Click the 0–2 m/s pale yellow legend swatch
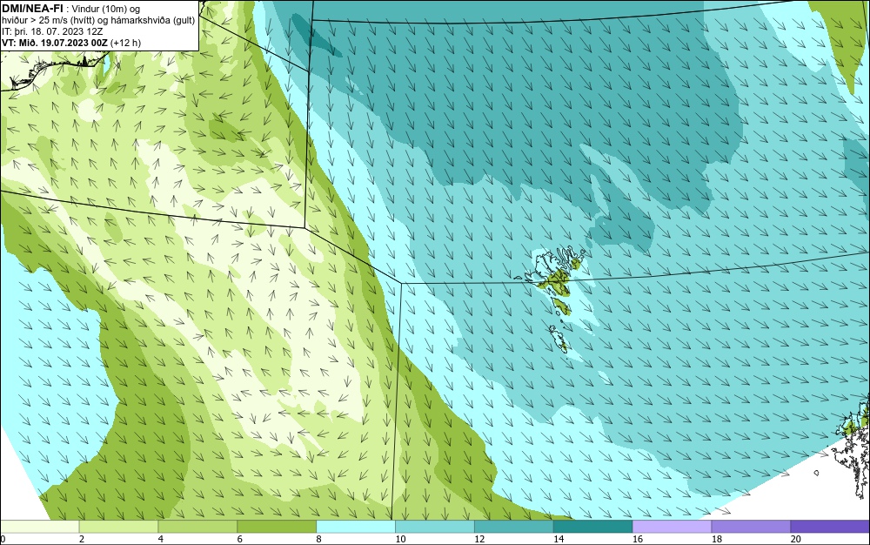Screen dimensions: 870x545 pos(39,526)
